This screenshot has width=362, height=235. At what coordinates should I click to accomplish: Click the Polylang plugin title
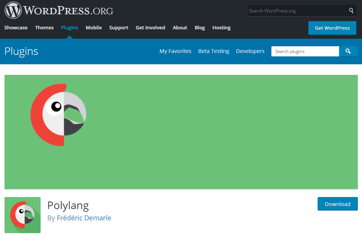[68, 205]
